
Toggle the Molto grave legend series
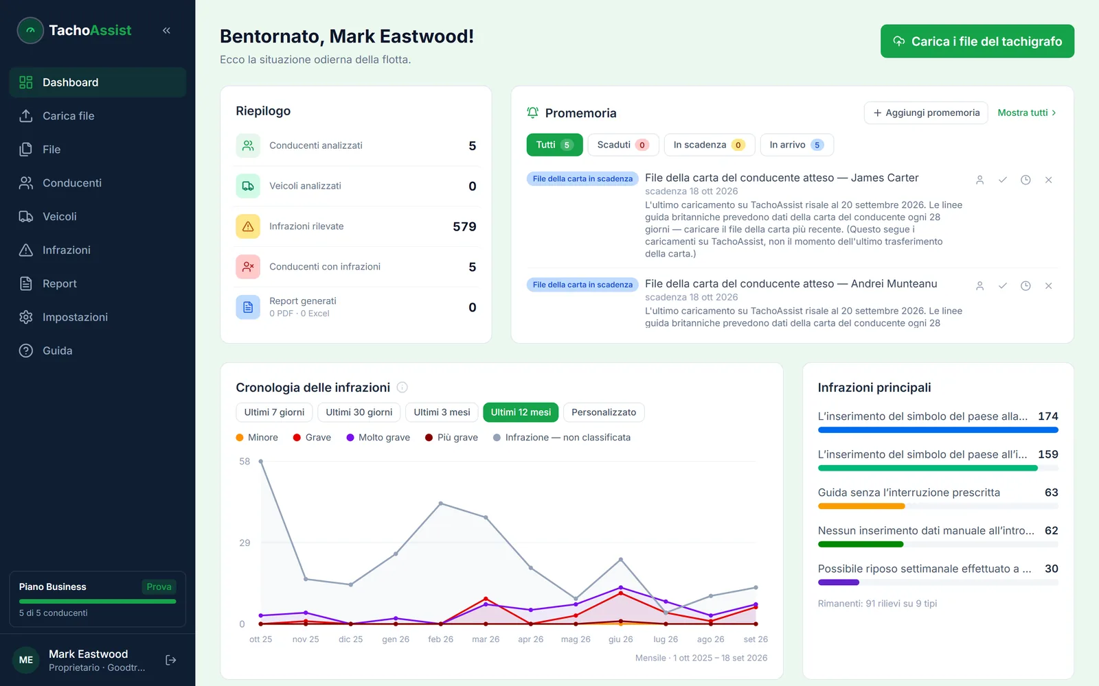pos(378,438)
